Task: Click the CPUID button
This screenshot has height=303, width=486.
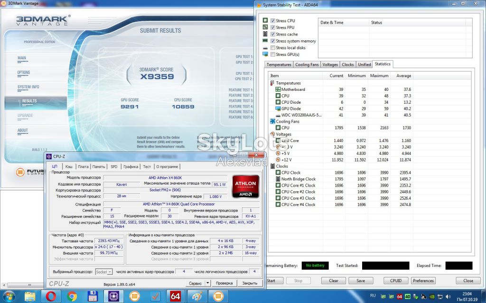Action: [396, 281]
